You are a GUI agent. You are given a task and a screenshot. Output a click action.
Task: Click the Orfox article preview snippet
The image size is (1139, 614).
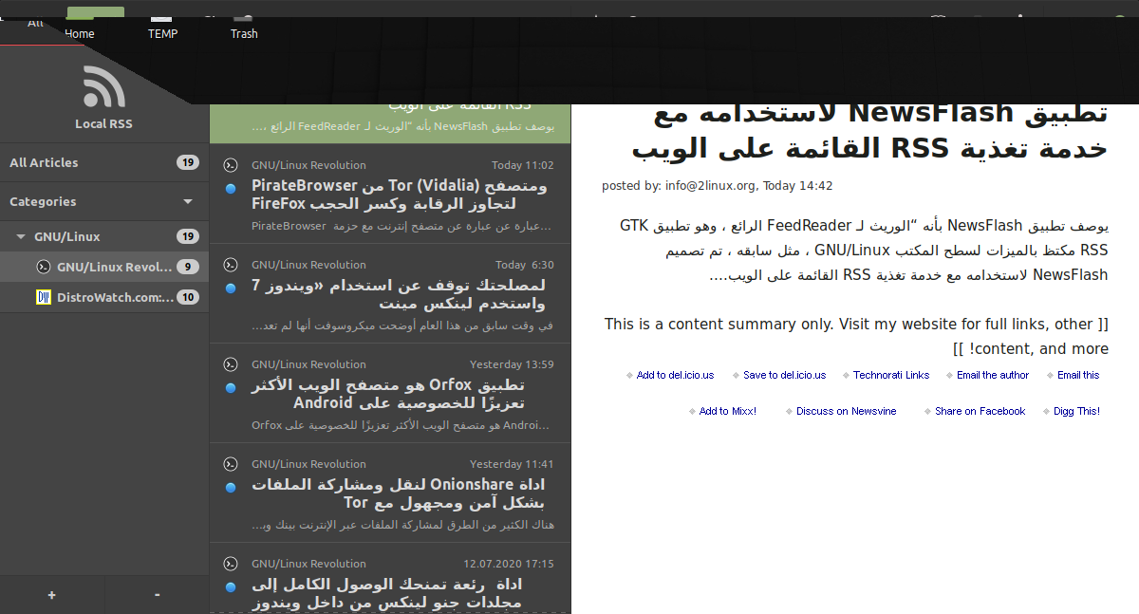pos(402,425)
